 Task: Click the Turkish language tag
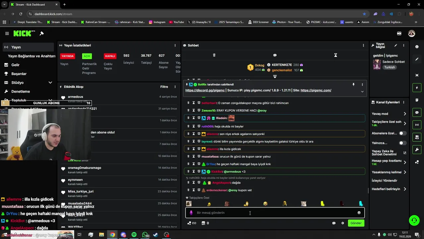coord(390,67)
